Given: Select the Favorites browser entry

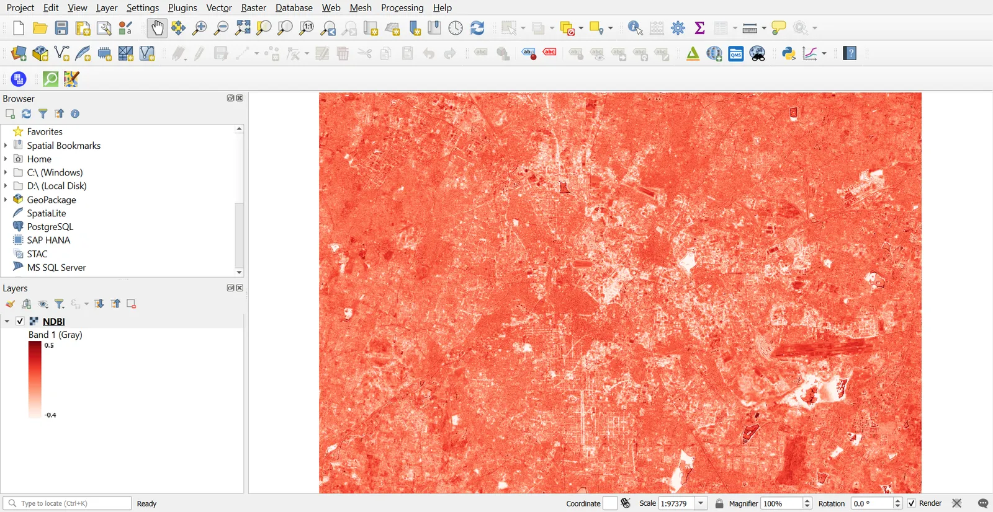Looking at the screenshot, I should tap(45, 131).
